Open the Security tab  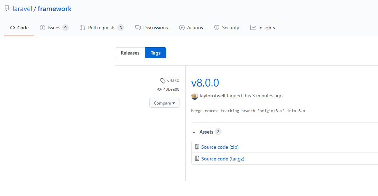(227, 28)
